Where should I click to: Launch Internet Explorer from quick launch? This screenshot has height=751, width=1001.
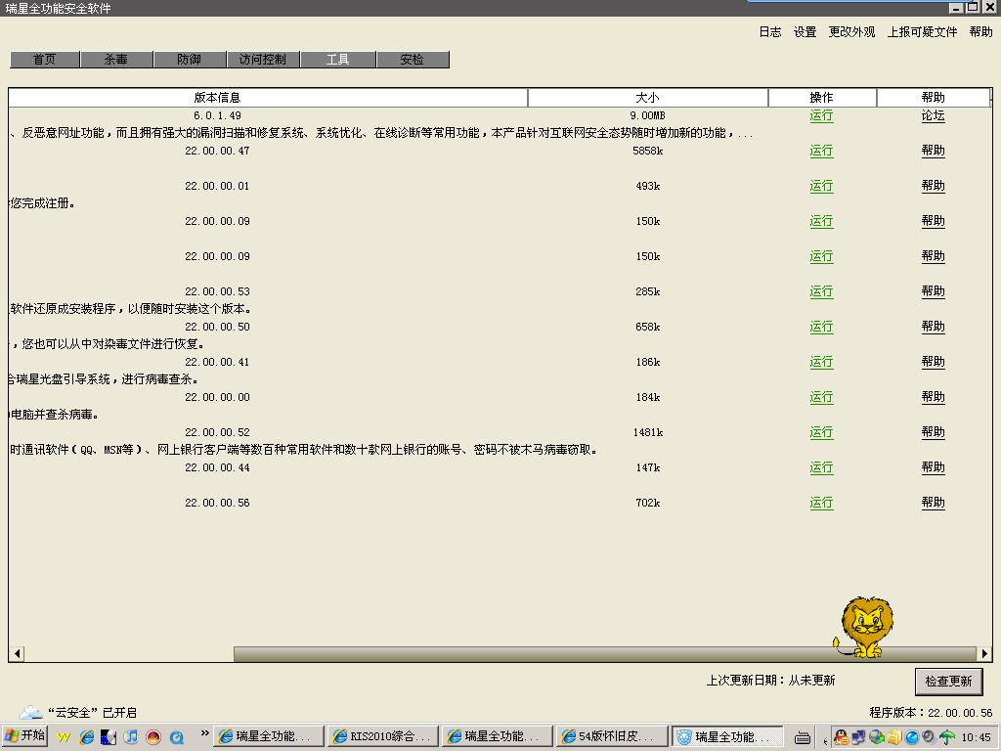point(86,737)
